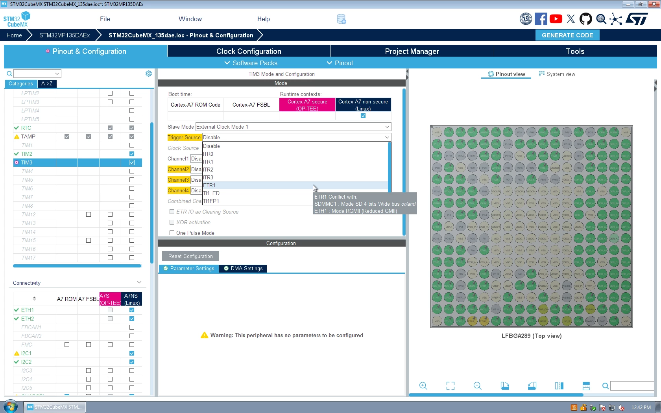The height and width of the screenshot is (413, 661).
Task: Uncheck Cortex-A7 non secure Linux context
Action: point(363,116)
